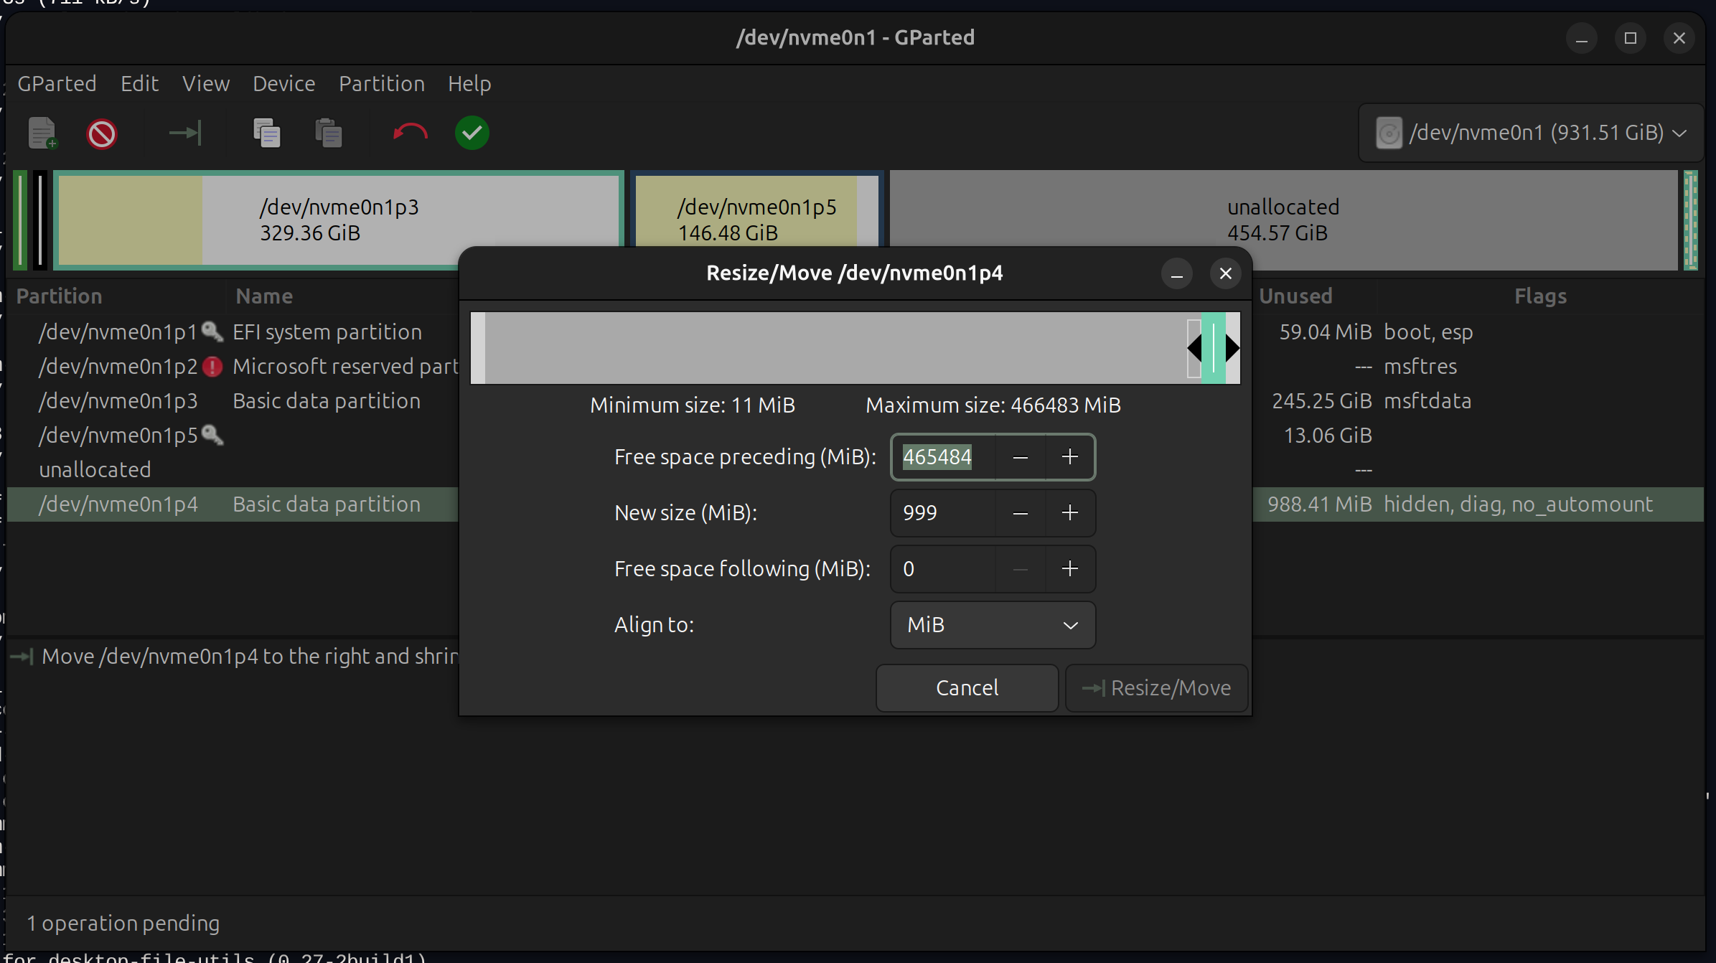Open the Device menu
The width and height of the screenshot is (1716, 963).
tap(283, 84)
